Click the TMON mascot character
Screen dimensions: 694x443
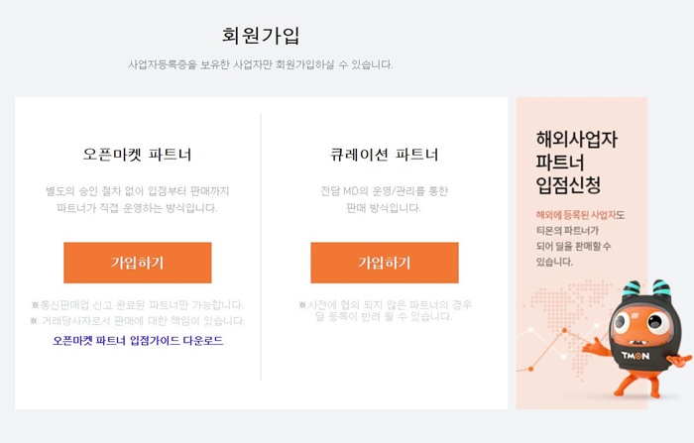tap(637, 339)
